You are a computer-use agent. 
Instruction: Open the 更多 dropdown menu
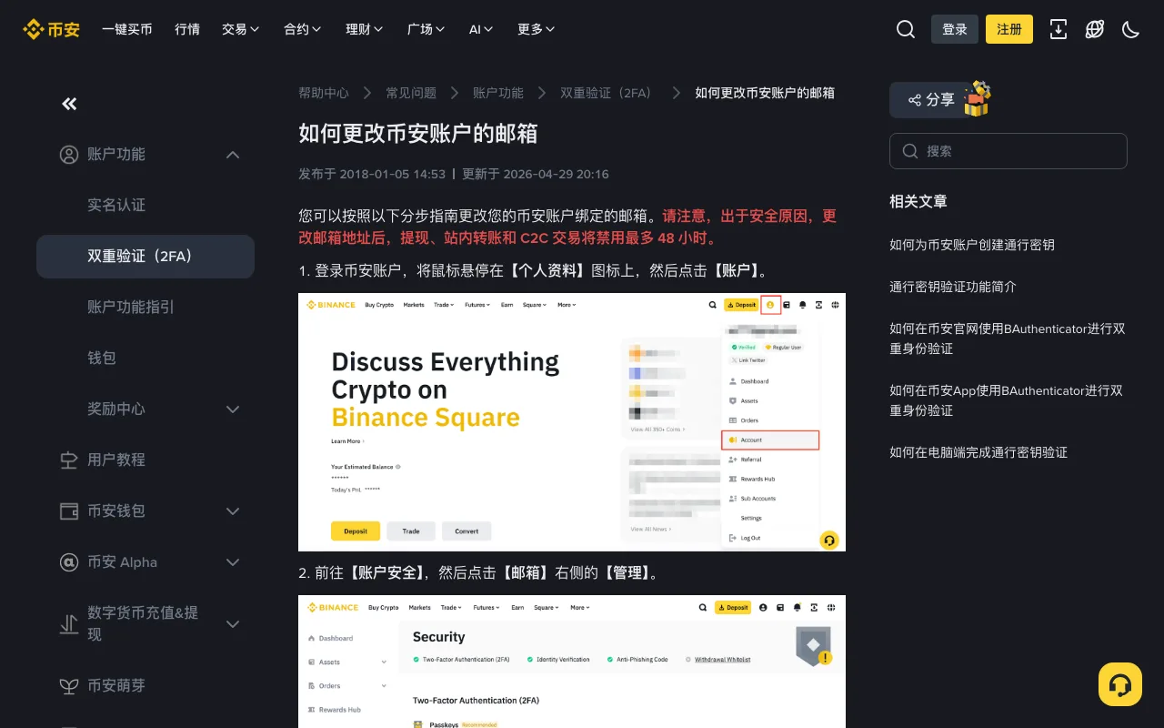537,29
